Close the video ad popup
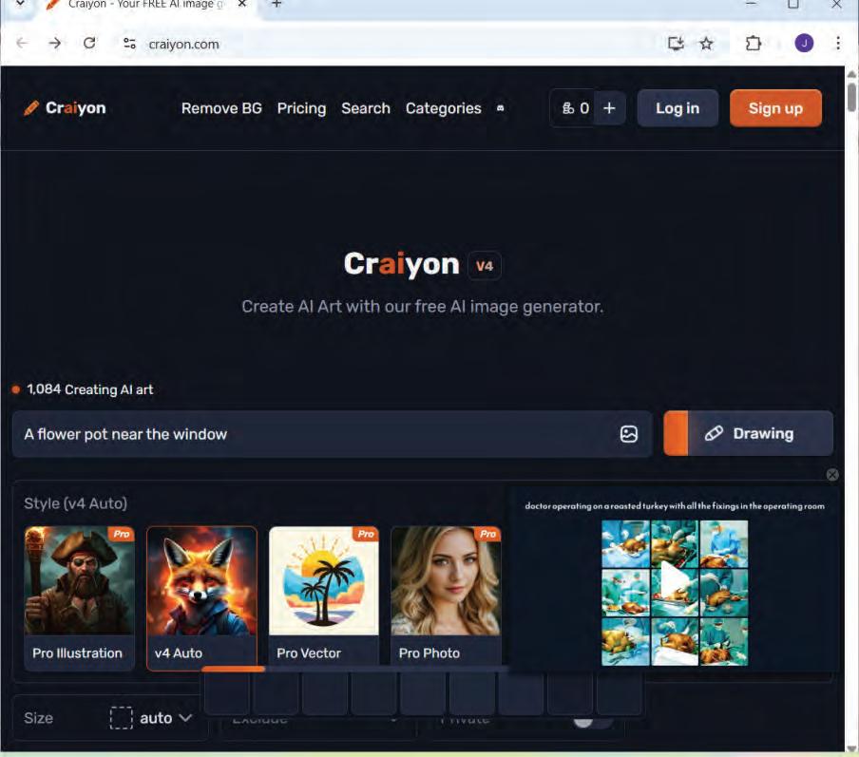The height and width of the screenshot is (757, 859). pyautogui.click(x=831, y=474)
